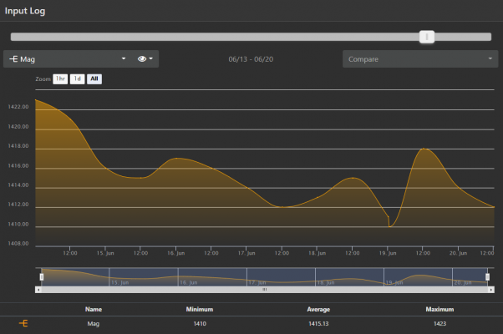Click the orange Mag series icon in table
503x334 pixels.
pos(23,323)
